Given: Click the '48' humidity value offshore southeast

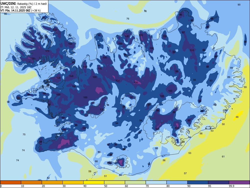Looking at the screenshot, I should click(237, 117).
